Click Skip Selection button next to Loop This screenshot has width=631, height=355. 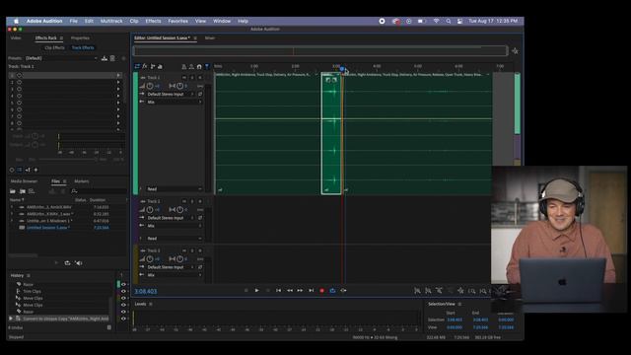343,290
